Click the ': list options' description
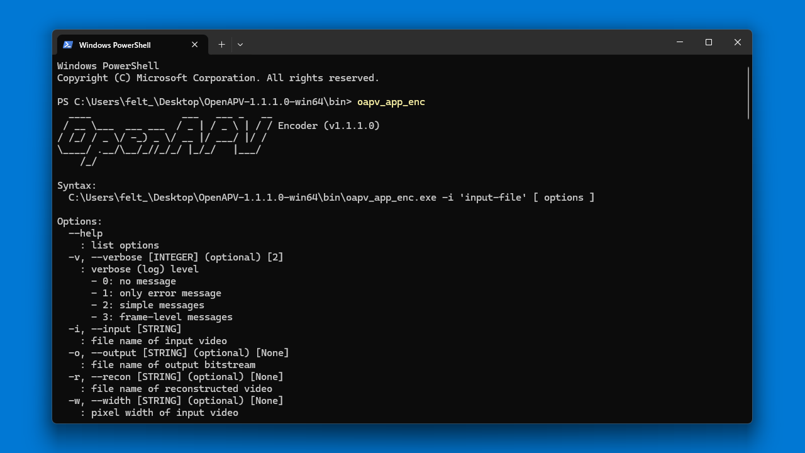The image size is (805, 453). click(x=119, y=245)
